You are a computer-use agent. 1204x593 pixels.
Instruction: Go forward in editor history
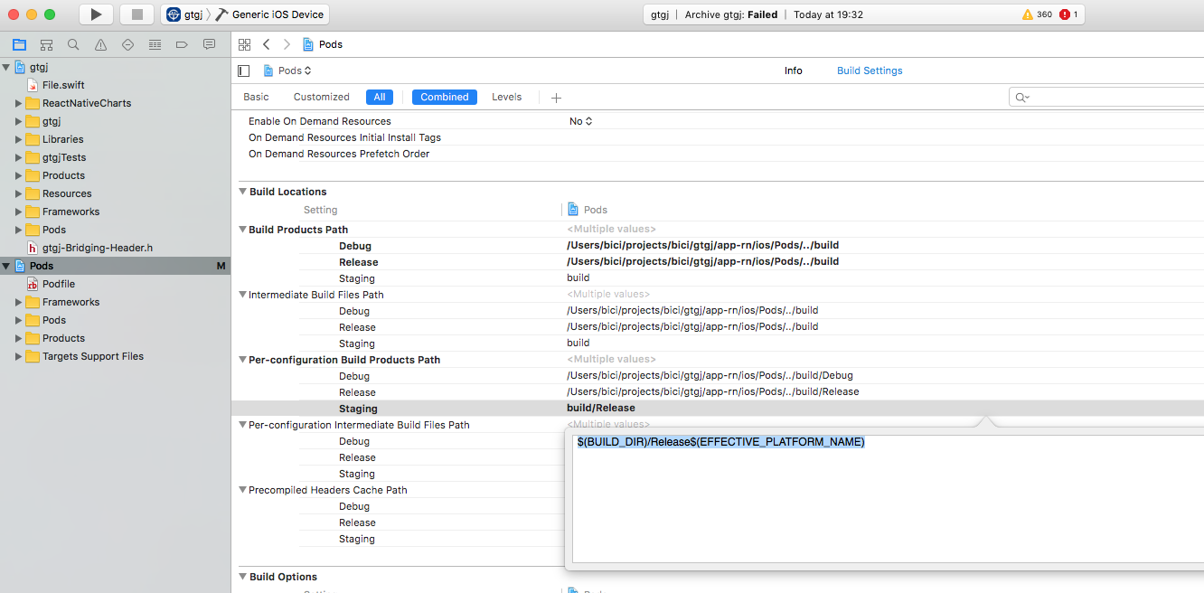[287, 44]
